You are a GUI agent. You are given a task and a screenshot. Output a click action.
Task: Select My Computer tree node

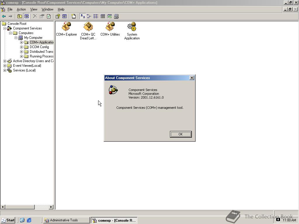[x=33, y=38]
